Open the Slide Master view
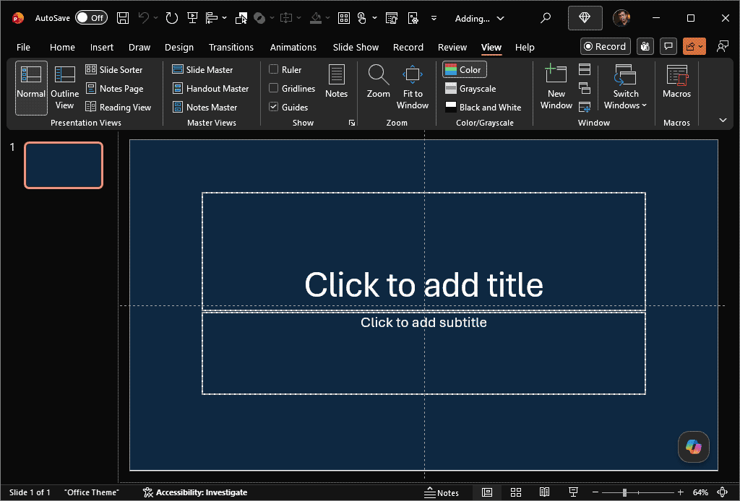The height and width of the screenshot is (501, 740). click(202, 69)
